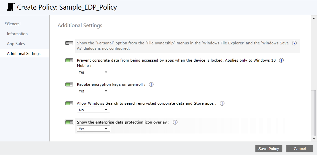317x155 pixels.
Task: Expand the Revoke encryption keys Yes dropdown
Action: [93, 91]
